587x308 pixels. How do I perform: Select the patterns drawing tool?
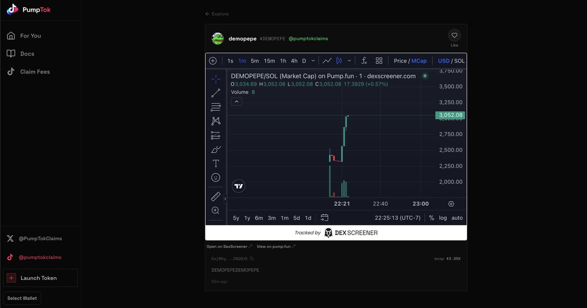tap(216, 121)
